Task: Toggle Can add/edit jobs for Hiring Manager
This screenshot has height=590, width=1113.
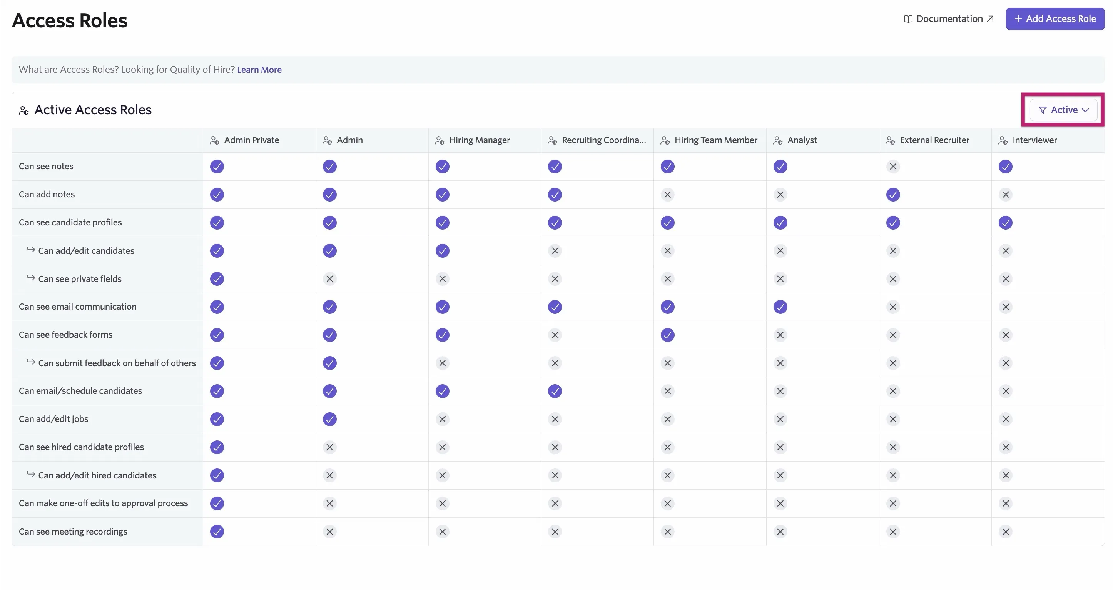Action: (x=443, y=419)
